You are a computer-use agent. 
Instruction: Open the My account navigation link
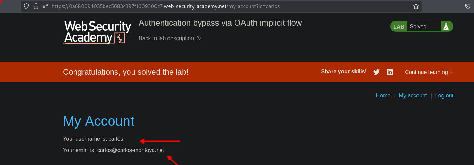pyautogui.click(x=413, y=96)
